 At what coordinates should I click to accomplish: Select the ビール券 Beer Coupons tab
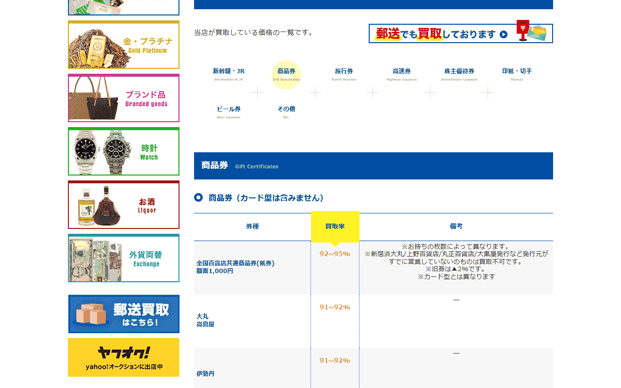tap(229, 113)
